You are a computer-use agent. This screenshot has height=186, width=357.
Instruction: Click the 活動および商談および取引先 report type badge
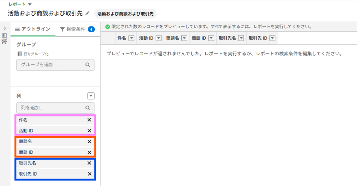click(126, 14)
